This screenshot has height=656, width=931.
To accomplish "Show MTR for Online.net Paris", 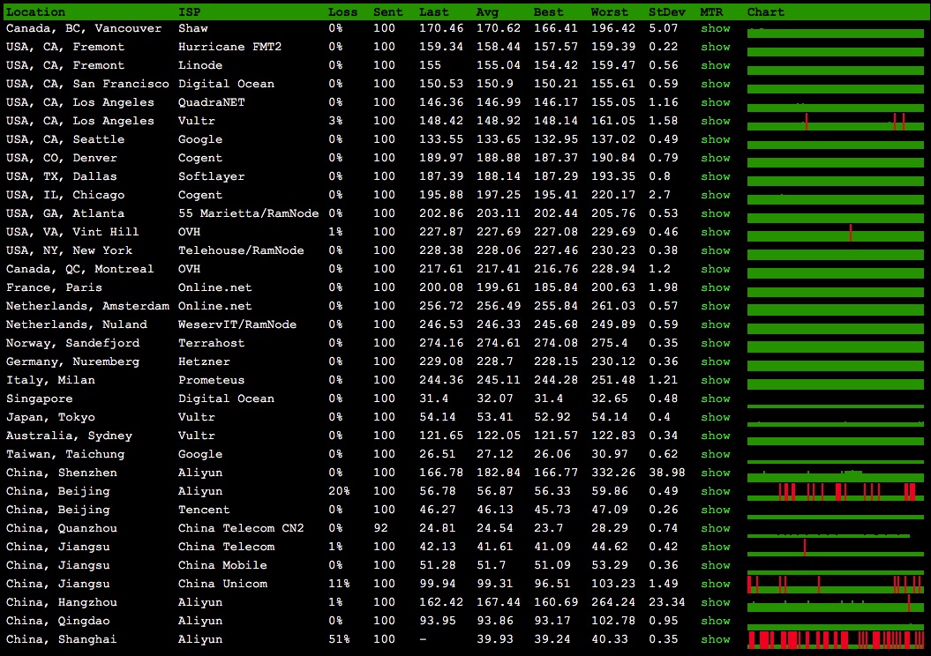I will coord(715,287).
